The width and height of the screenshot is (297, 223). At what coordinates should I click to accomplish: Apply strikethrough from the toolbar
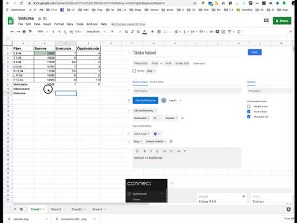(139, 32)
